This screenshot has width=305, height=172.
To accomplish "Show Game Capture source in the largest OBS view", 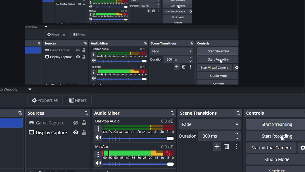I will (x=76, y=123).
